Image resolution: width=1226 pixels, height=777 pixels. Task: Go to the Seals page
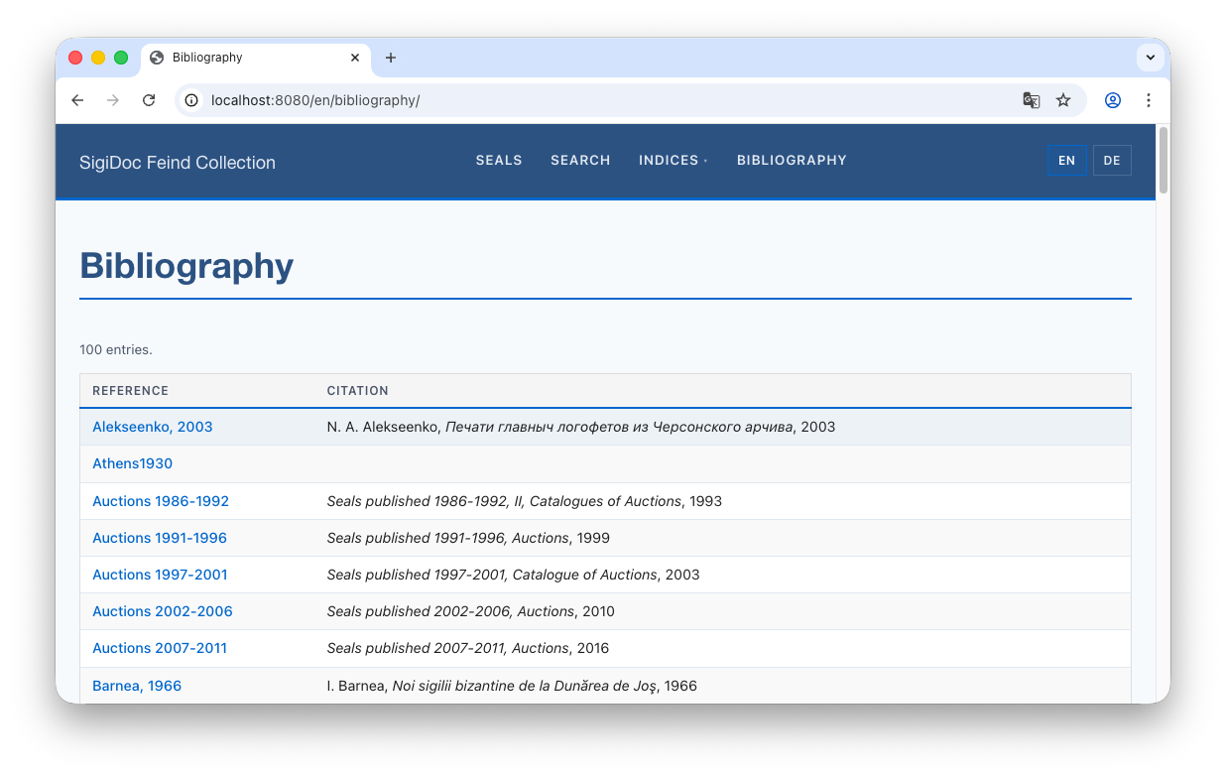click(499, 161)
